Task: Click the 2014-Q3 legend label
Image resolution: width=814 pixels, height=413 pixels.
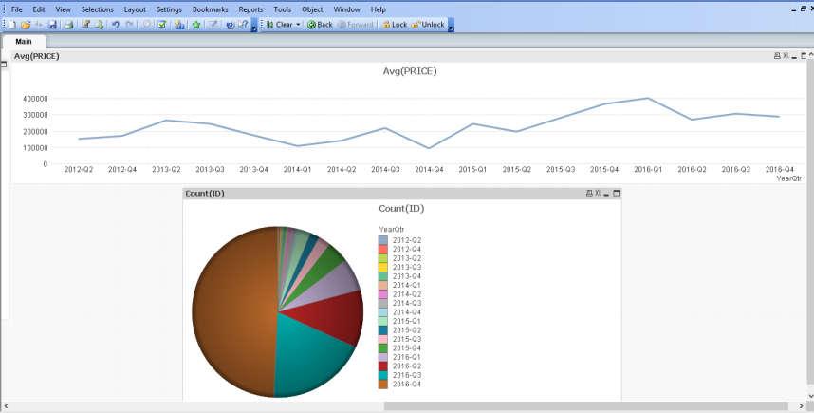Action: (407, 303)
